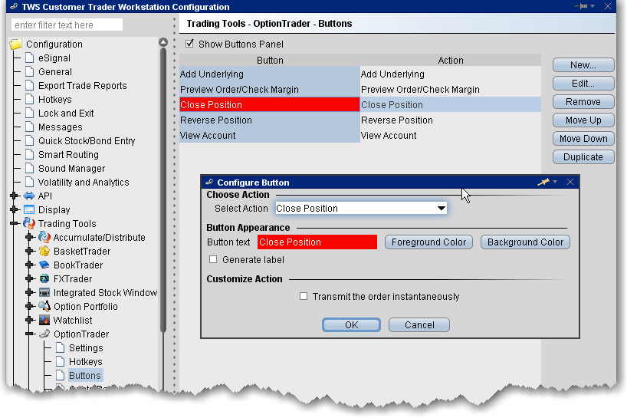Click the filter text input field
Image resolution: width=627 pixels, height=418 pixels.
click(67, 25)
